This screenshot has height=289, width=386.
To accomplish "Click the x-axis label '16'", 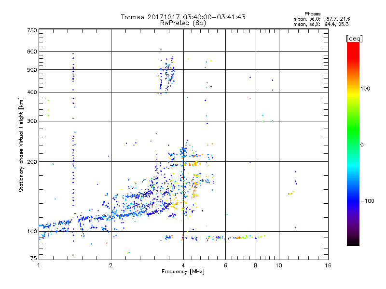I will [328, 265].
